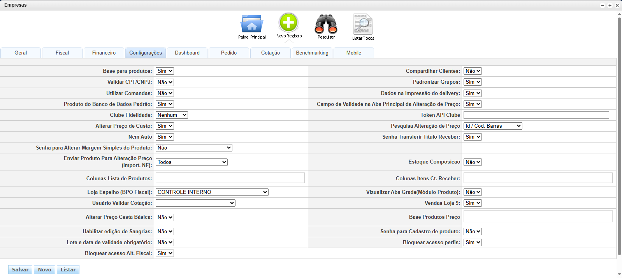Open the Listar Todos document icon
The width and height of the screenshot is (622, 278).
363,24
